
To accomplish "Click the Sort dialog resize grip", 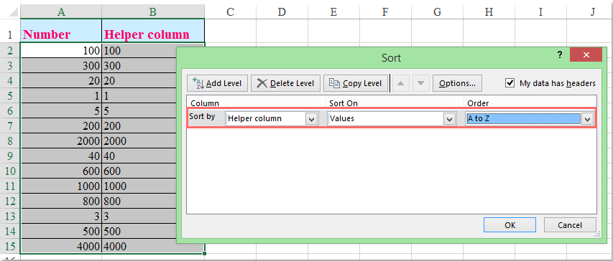I will coord(597,234).
